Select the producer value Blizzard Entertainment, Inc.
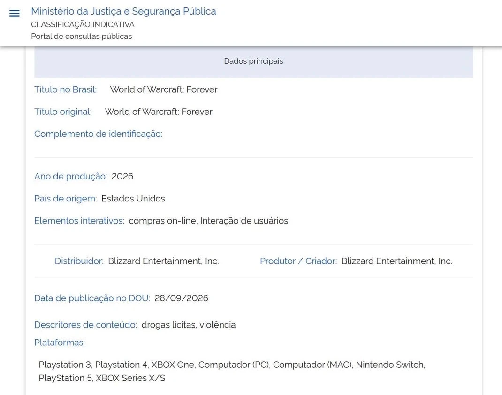 pyautogui.click(x=396, y=261)
